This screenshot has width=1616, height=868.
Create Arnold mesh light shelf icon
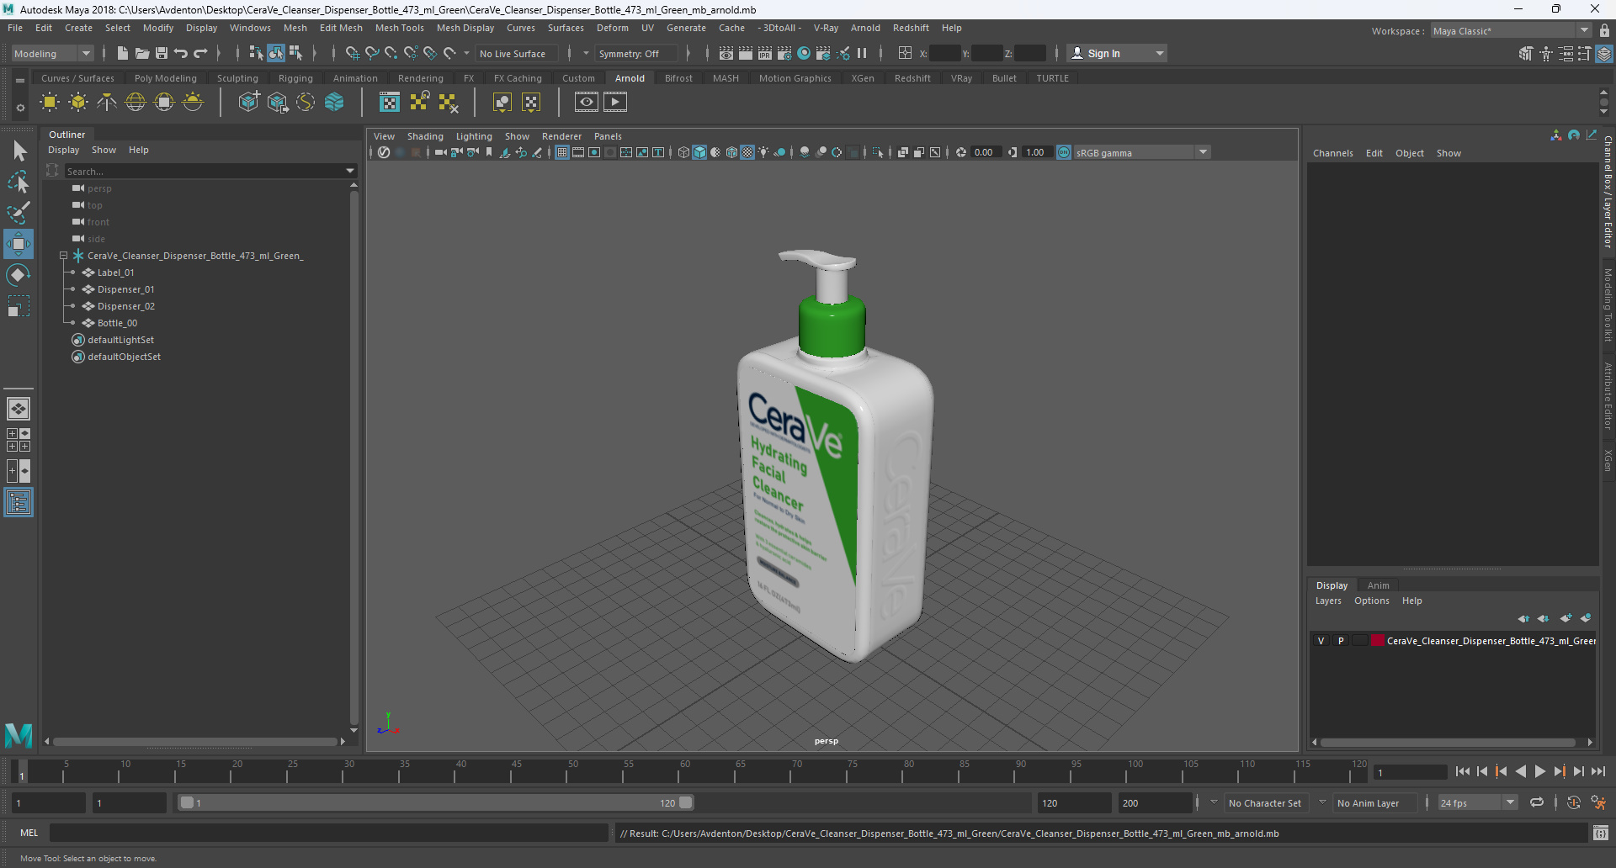pyautogui.click(x=78, y=103)
